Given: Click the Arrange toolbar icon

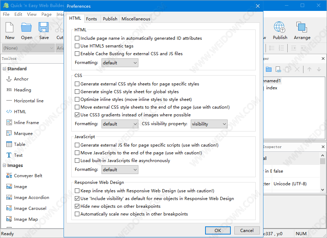Looking at the screenshot, I should coord(302,27).
